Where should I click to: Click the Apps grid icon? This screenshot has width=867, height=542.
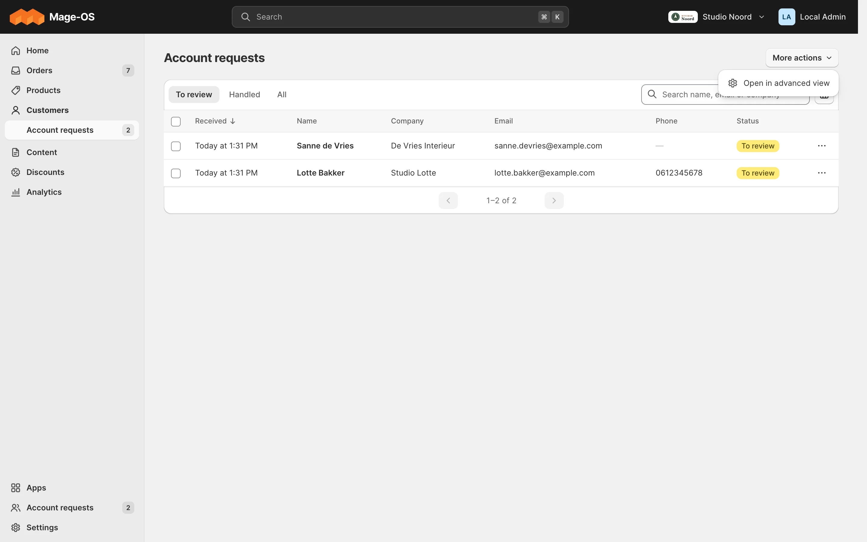tap(15, 488)
